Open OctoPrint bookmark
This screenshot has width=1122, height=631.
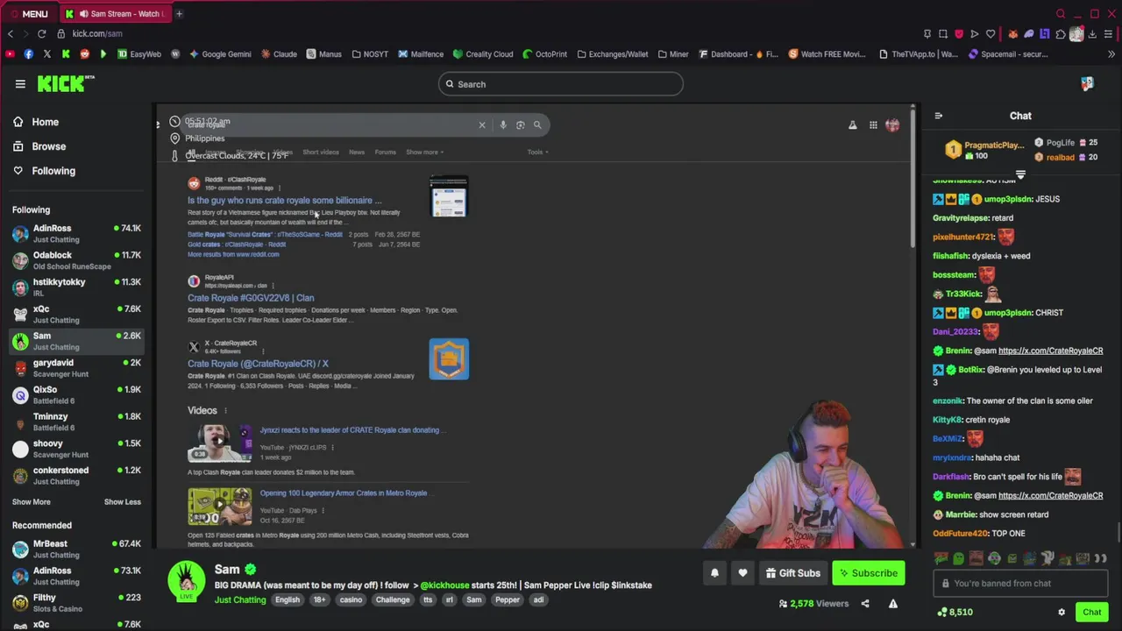(544, 54)
